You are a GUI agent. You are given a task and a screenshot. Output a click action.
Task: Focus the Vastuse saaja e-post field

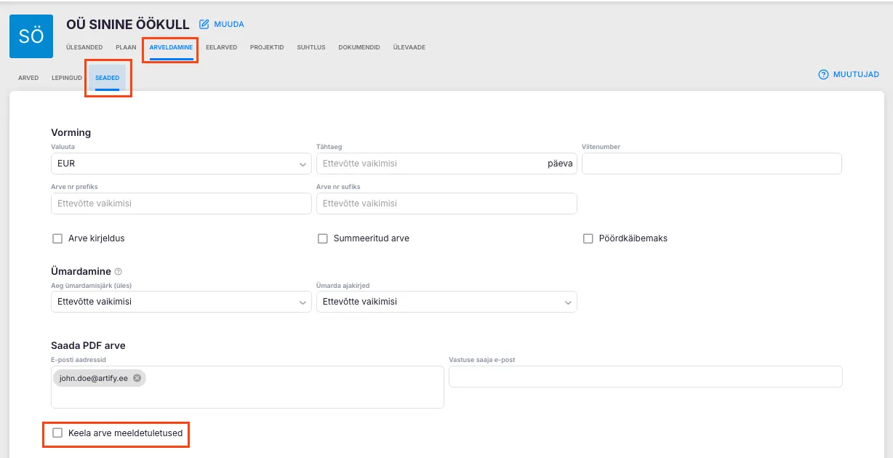coord(645,377)
